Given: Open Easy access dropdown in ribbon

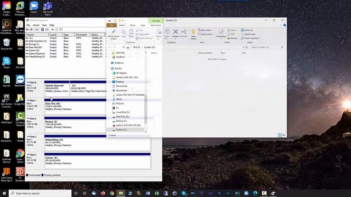Looking at the screenshot, I should (206, 34).
